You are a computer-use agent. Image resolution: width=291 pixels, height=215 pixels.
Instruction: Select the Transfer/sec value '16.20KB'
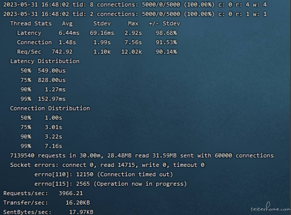[x=77, y=203]
